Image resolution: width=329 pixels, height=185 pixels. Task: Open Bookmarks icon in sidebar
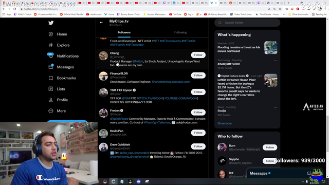click(x=51, y=78)
